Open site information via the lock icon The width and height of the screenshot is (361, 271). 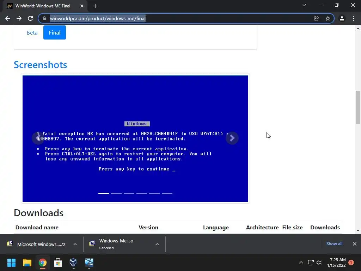[44, 18]
